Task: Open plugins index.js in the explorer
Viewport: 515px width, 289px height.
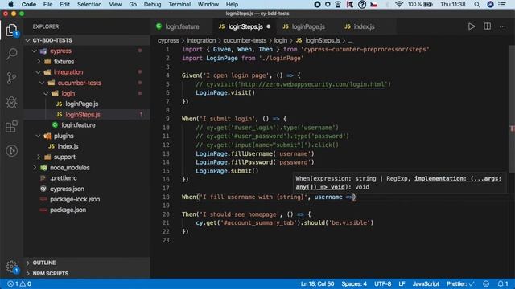Action: (68, 146)
